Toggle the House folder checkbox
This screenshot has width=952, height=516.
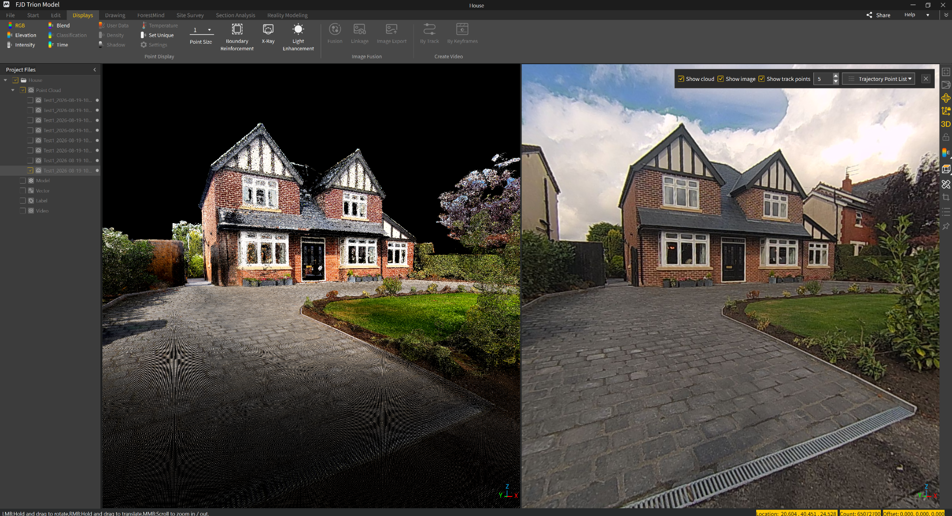(15, 80)
